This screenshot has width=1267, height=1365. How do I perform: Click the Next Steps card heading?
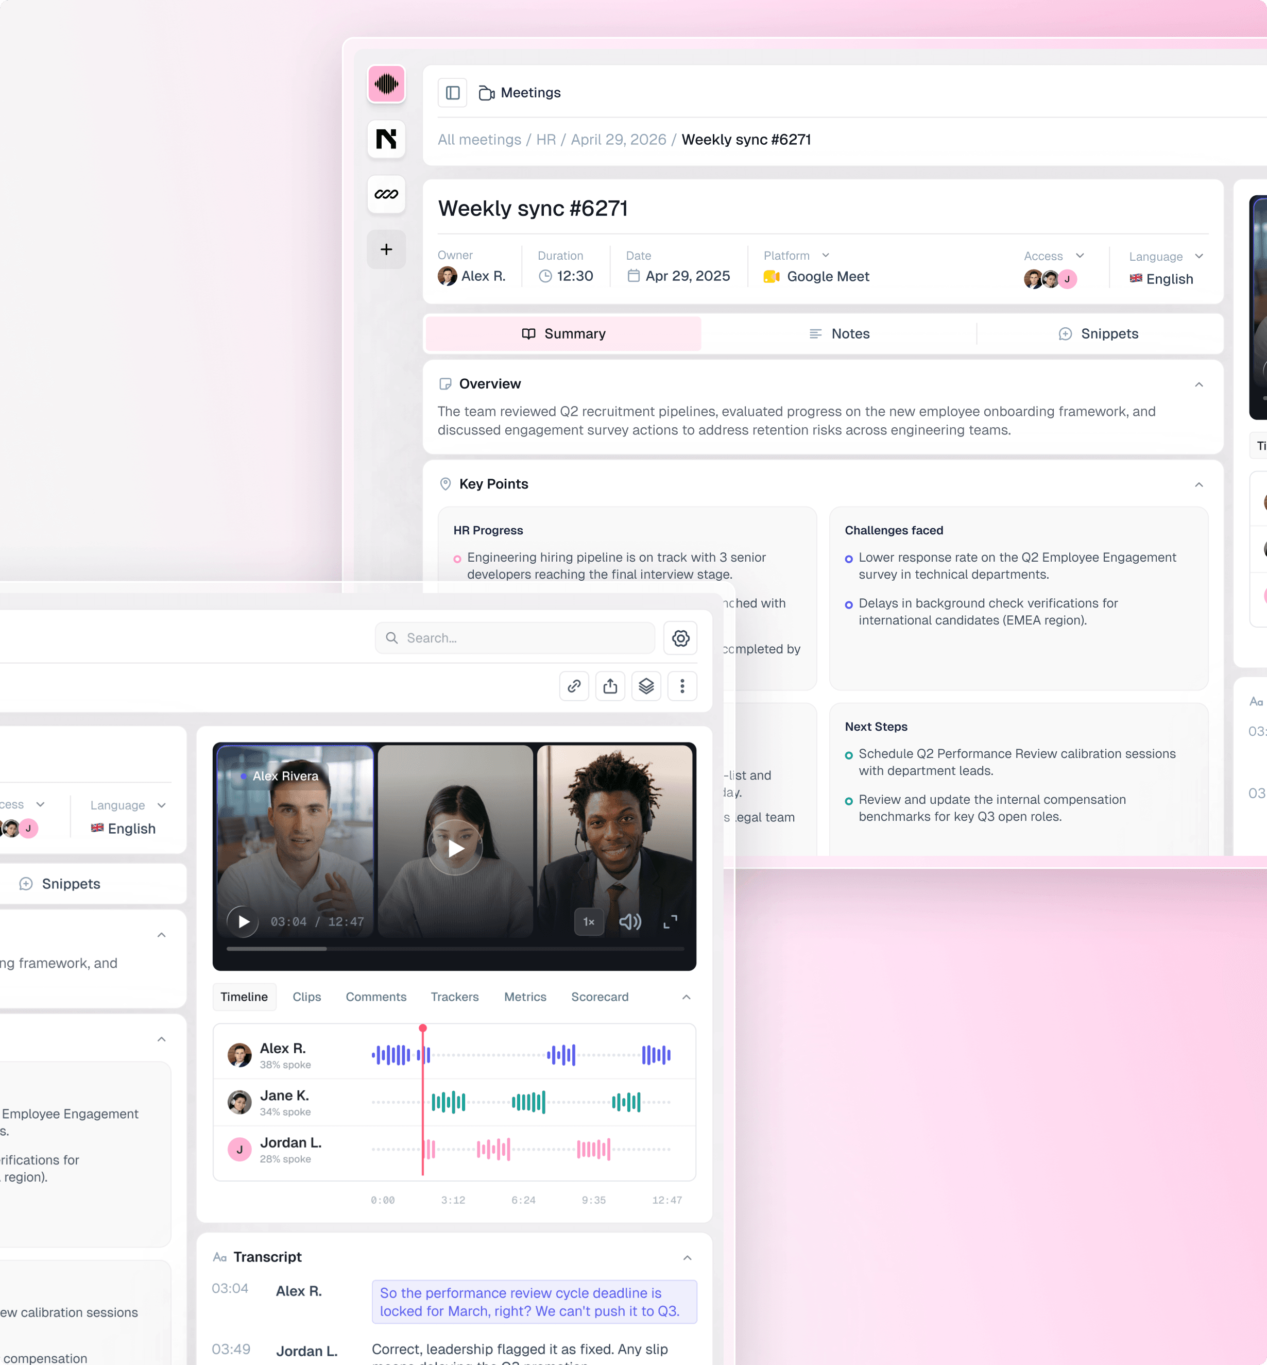coord(876,727)
